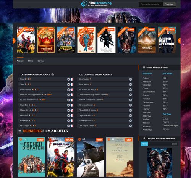Open the Series navigation tab
191x178 pixels.
click(40, 61)
